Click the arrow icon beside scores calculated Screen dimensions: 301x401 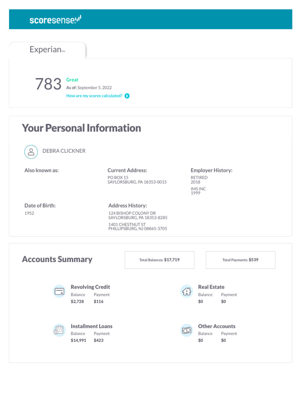pos(127,96)
